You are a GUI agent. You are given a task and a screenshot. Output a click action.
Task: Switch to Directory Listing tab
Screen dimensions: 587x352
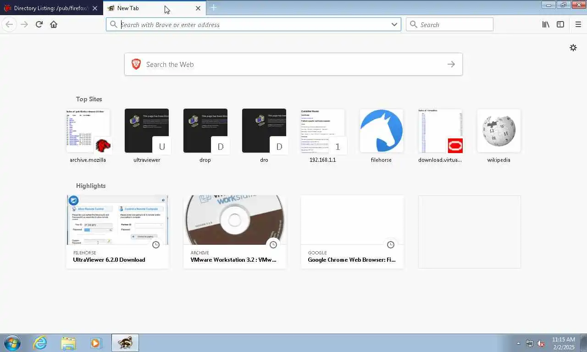pyautogui.click(x=51, y=8)
